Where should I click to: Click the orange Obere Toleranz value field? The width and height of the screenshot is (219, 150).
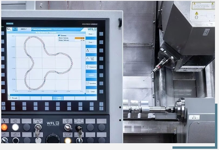(79, 38)
